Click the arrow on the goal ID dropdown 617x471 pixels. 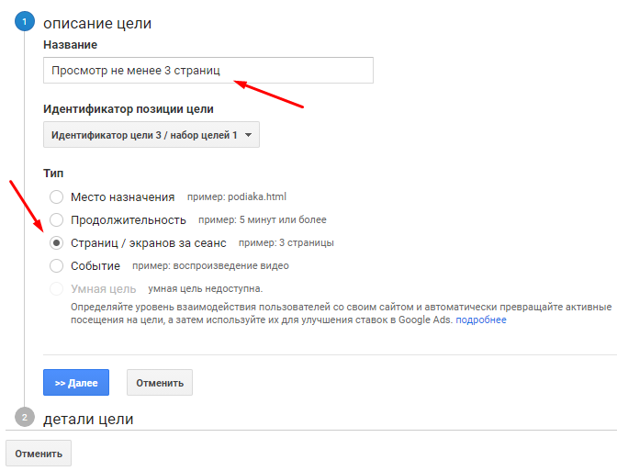248,135
